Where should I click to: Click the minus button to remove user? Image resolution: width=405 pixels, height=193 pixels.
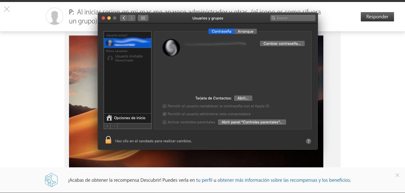click(114, 126)
